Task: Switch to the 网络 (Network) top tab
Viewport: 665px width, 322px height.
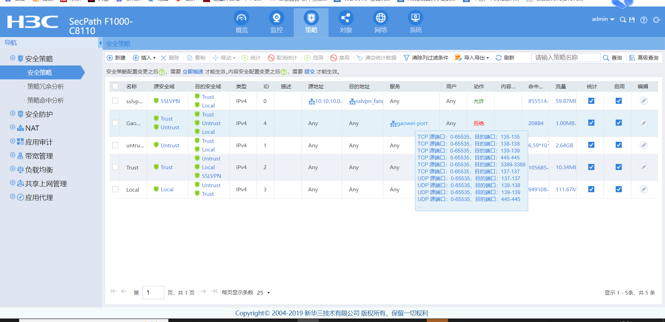Action: 381,22
